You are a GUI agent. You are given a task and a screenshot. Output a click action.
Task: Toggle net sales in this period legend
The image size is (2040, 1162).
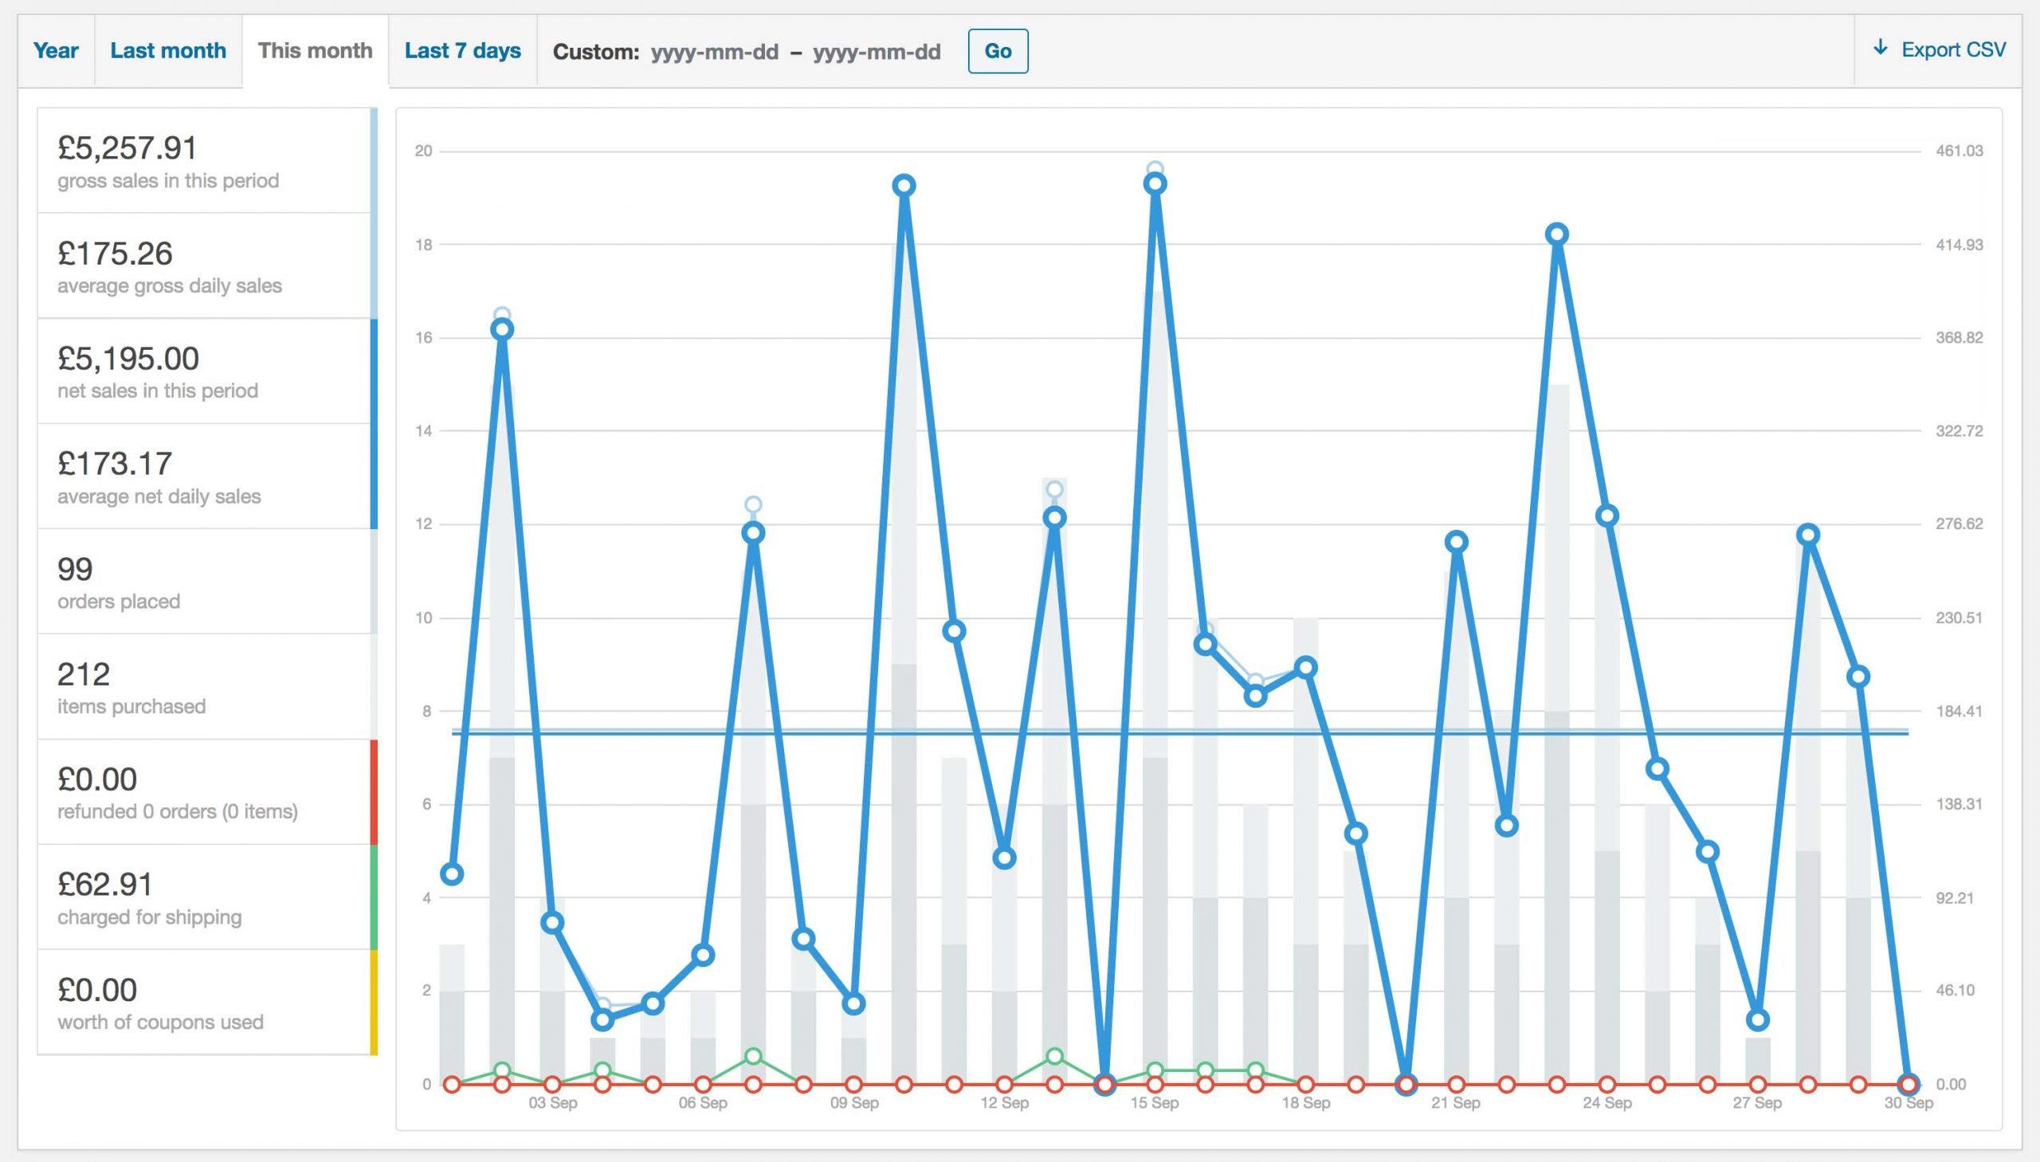coord(207,371)
